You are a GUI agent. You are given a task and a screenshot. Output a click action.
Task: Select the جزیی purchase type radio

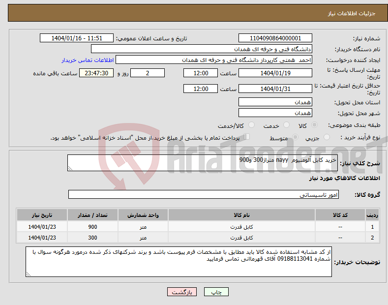pos(327,137)
